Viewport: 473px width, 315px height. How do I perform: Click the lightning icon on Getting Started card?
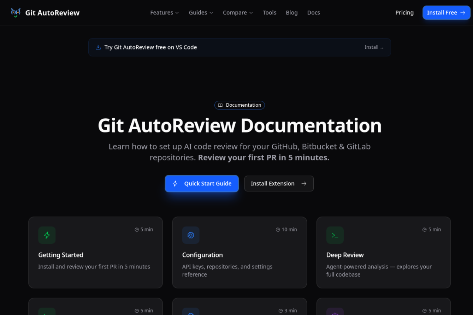[47, 235]
